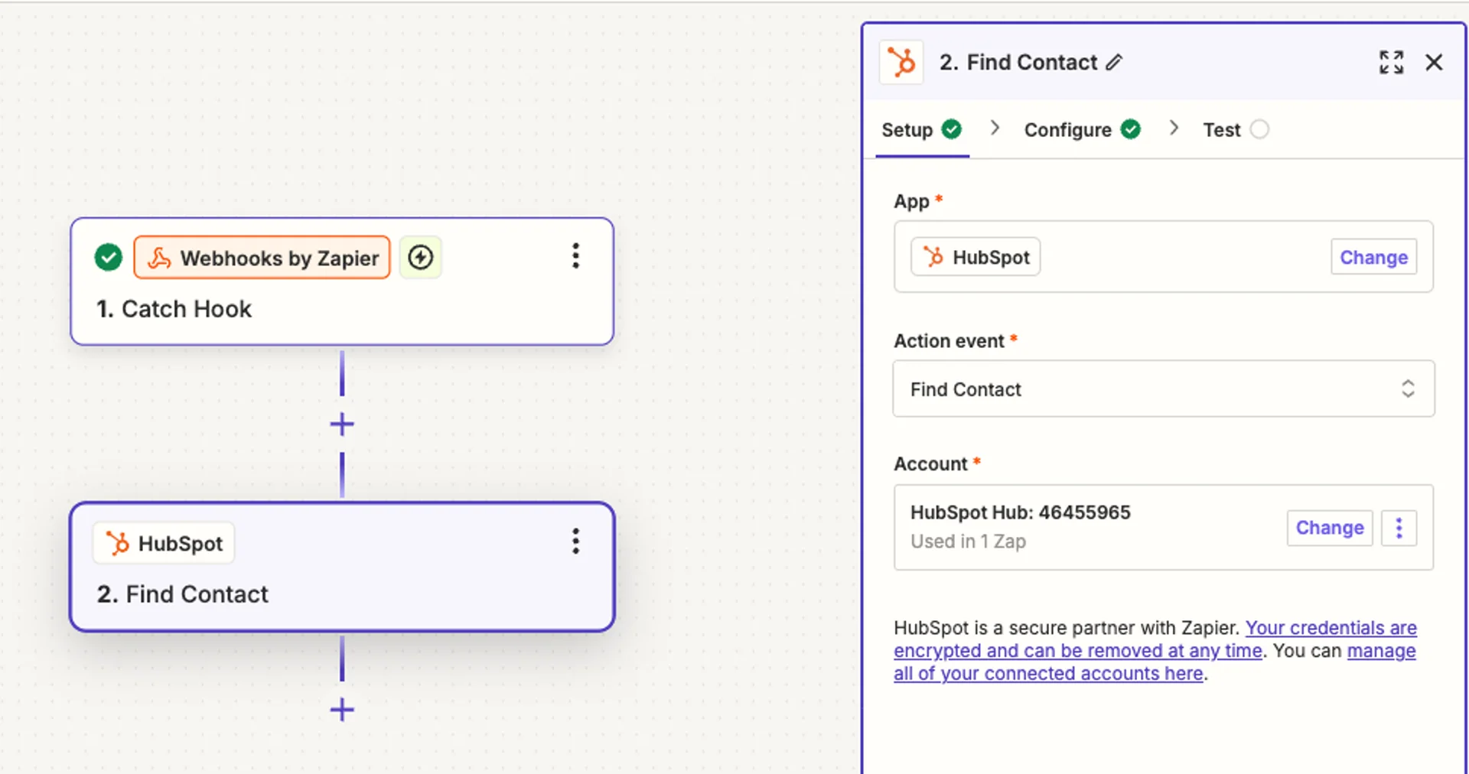Close the Find Contact panel
This screenshot has width=1469, height=774.
1434,63
